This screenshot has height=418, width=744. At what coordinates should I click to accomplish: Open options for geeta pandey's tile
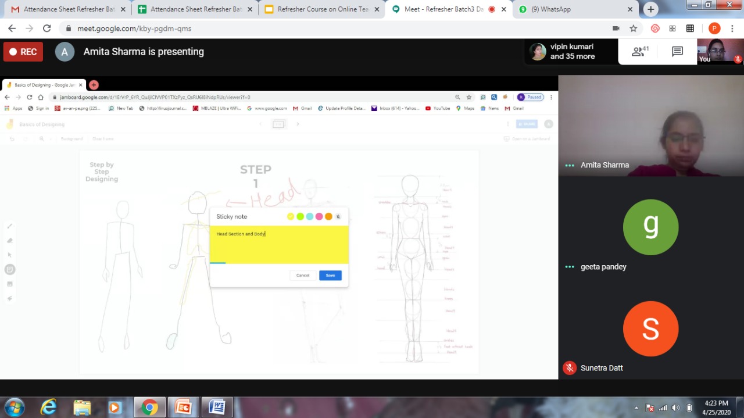coord(570,267)
